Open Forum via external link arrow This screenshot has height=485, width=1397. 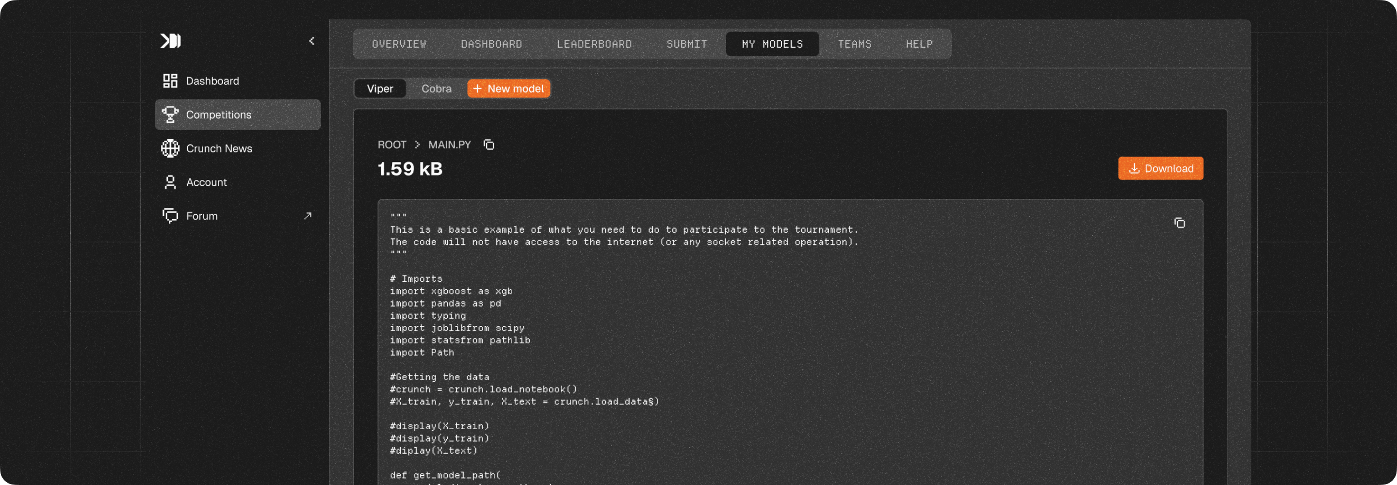(308, 216)
